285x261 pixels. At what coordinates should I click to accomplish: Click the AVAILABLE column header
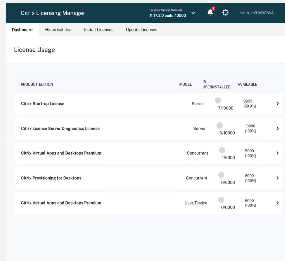point(247,84)
